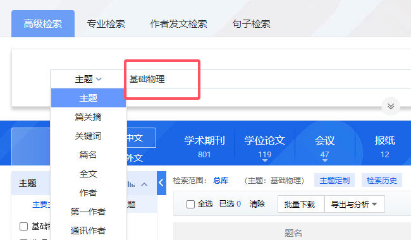Choose 第一作者 from the field list
Viewport: 411px width, 240px height.
click(x=89, y=212)
